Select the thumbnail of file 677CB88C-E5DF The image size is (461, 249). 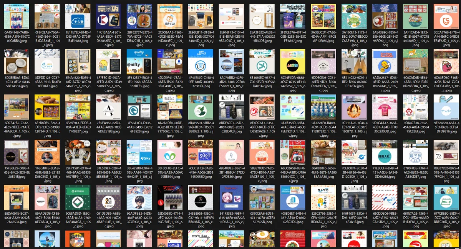point(447,197)
